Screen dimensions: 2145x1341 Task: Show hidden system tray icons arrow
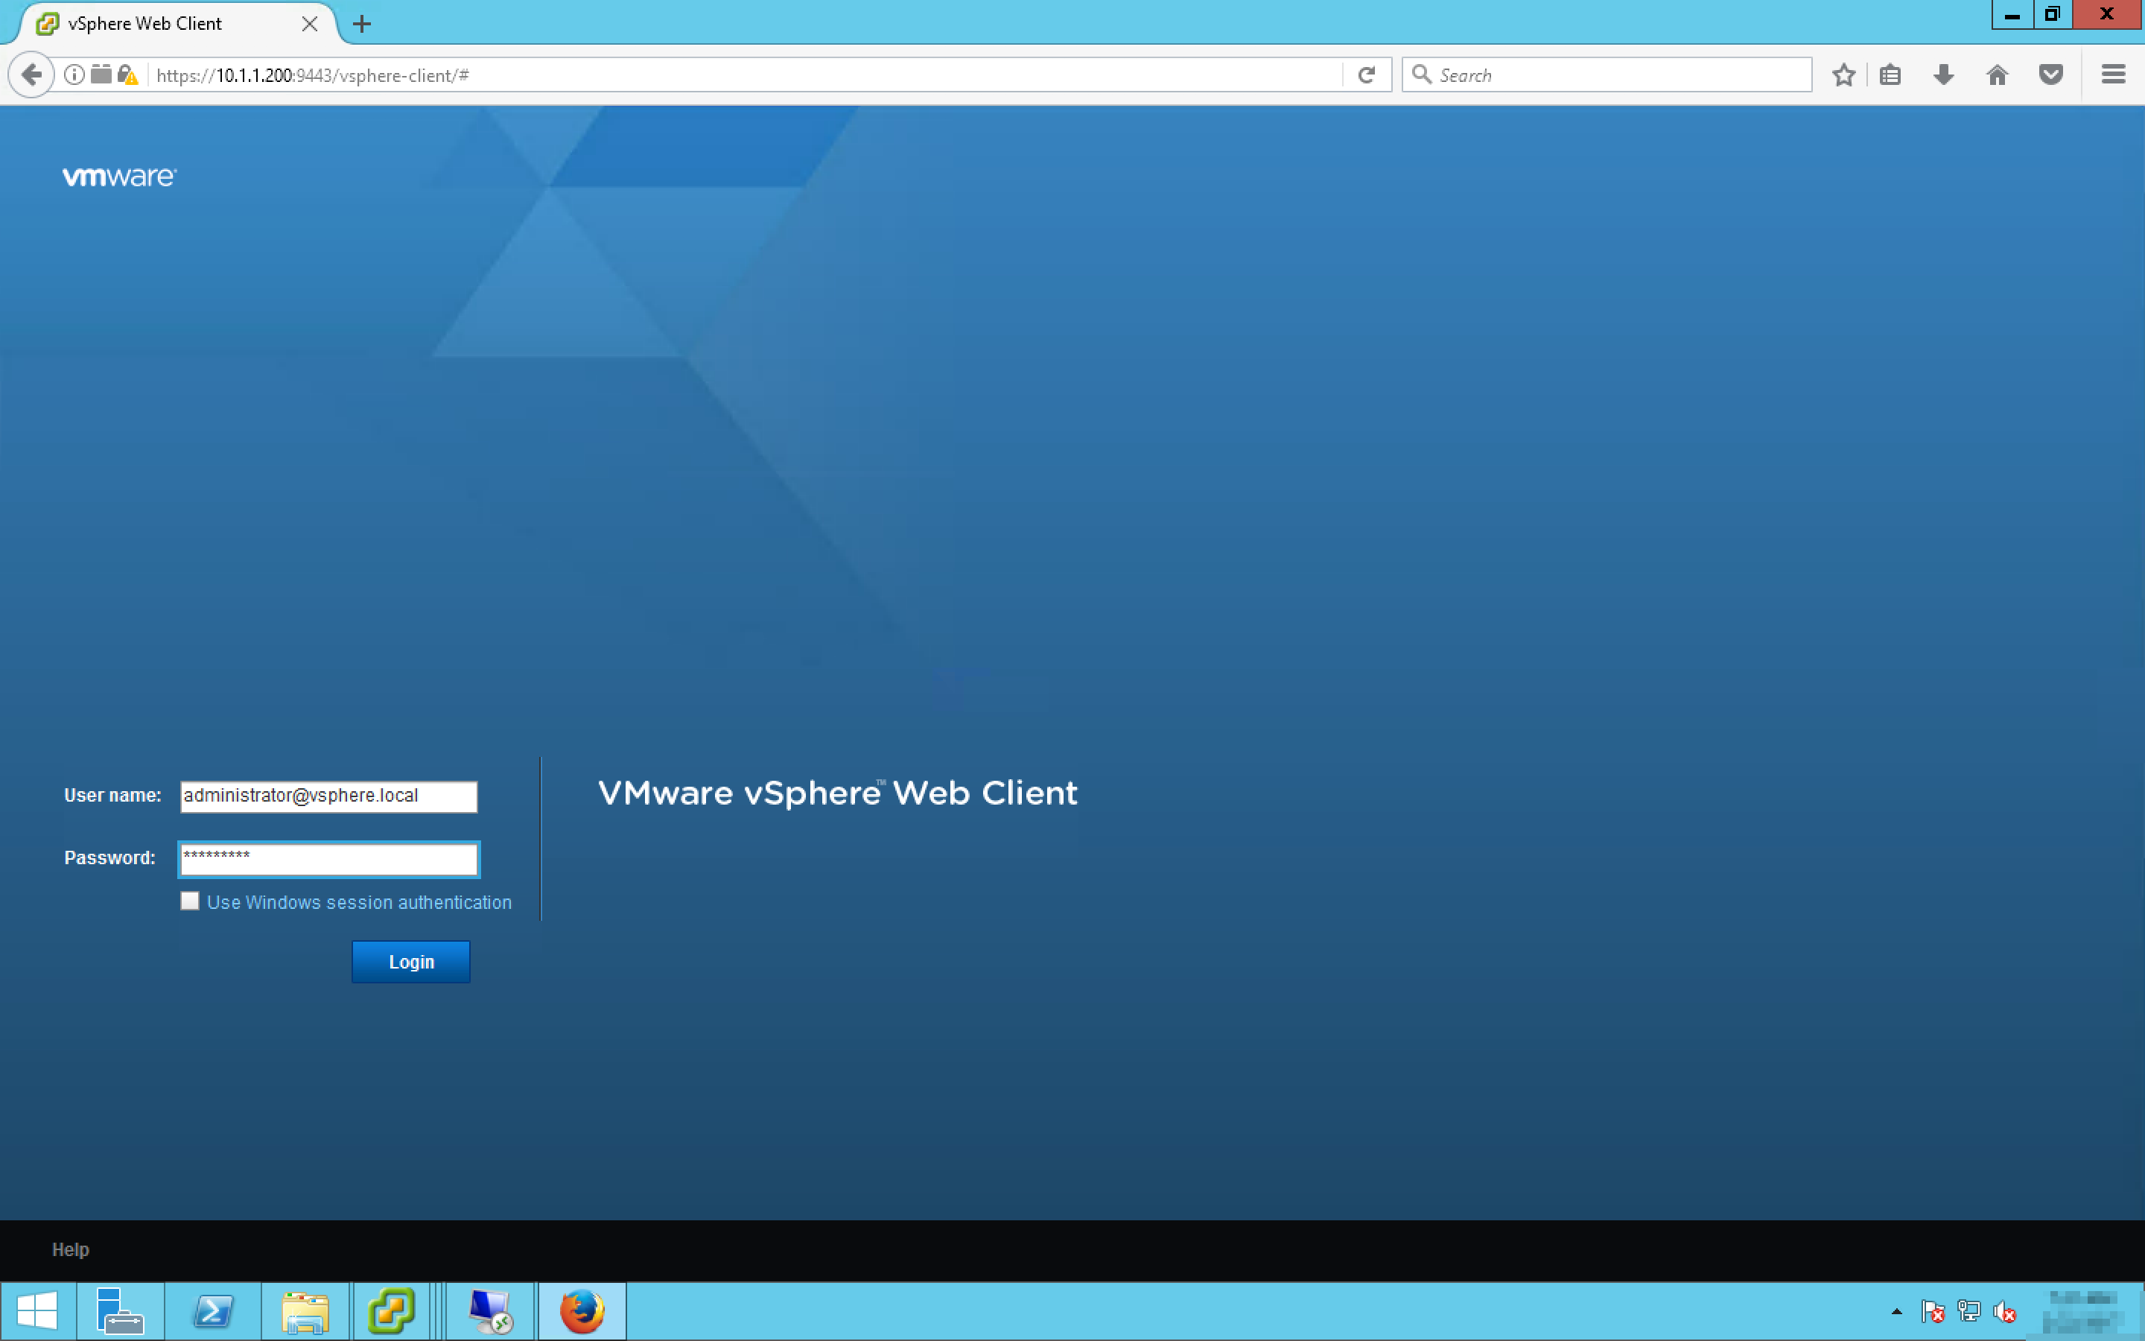tap(1896, 1311)
